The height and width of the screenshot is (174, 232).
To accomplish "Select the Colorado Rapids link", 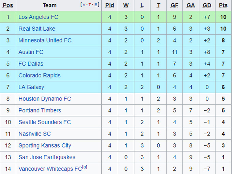I will (x=39, y=75).
